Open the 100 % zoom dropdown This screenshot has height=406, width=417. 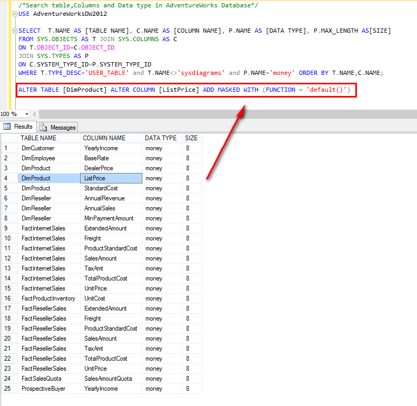pyautogui.click(x=26, y=114)
